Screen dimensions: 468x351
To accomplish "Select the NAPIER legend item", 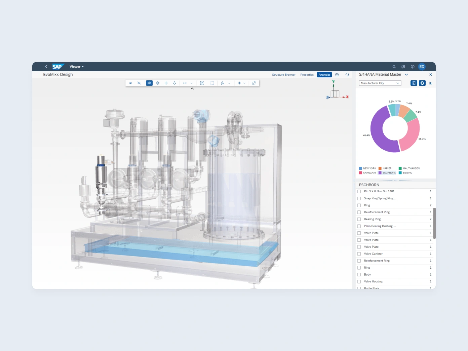I will coord(385,168).
